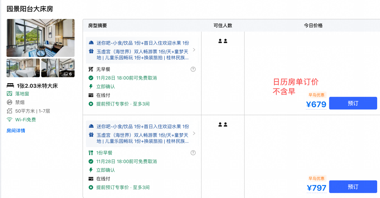Click the 1张2.03米特大床 text

[x=37, y=86]
